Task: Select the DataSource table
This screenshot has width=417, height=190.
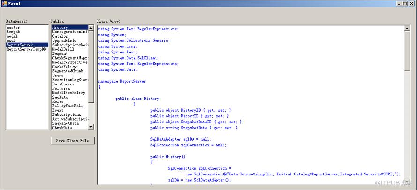Action: pyautogui.click(x=70, y=84)
